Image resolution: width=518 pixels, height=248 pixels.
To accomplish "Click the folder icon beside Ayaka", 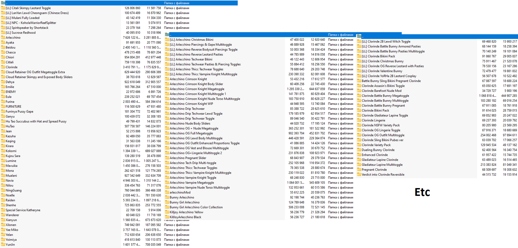I will [x=3, y=42].
